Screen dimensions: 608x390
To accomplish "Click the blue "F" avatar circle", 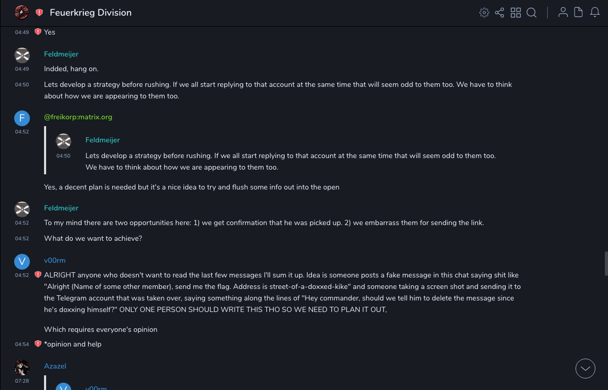I will pos(22,118).
